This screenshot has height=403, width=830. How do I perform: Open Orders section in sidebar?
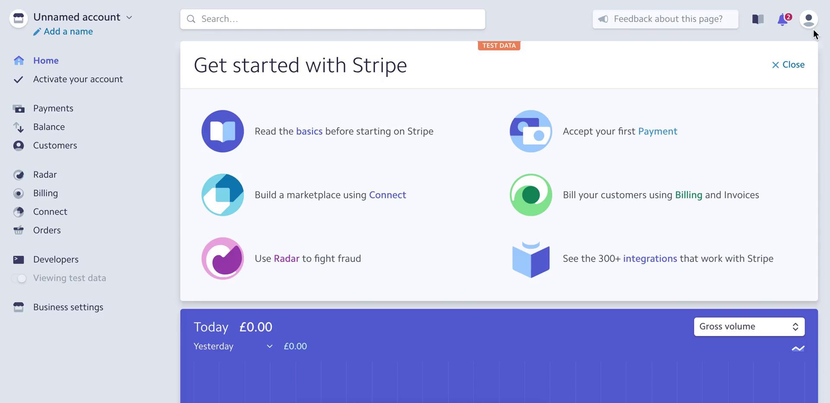point(47,230)
